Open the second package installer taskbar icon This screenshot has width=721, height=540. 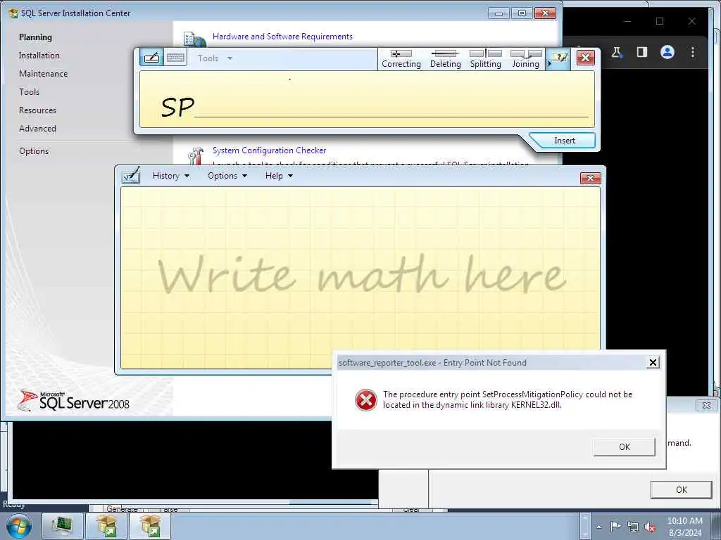click(150, 526)
